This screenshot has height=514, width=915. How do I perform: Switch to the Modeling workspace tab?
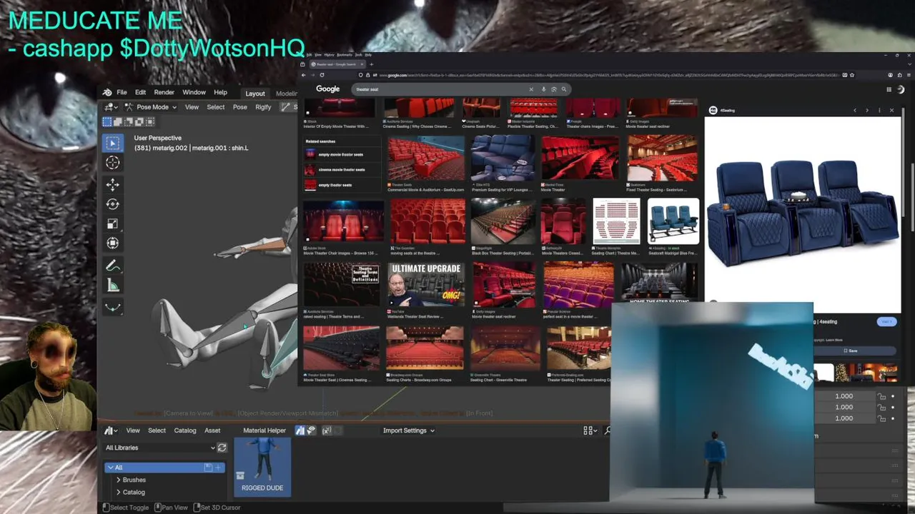(x=286, y=94)
